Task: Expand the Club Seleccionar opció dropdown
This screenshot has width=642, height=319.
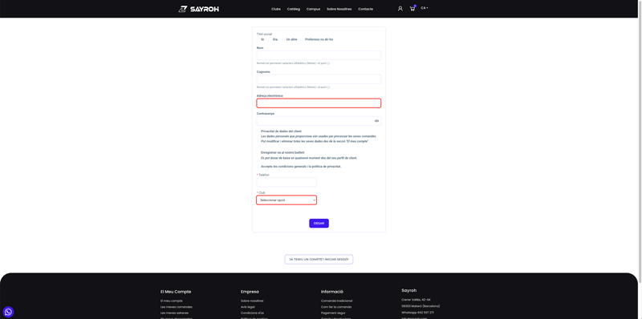Action: (286, 200)
